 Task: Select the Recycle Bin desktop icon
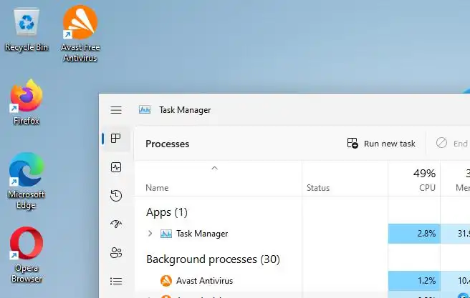pos(27,30)
